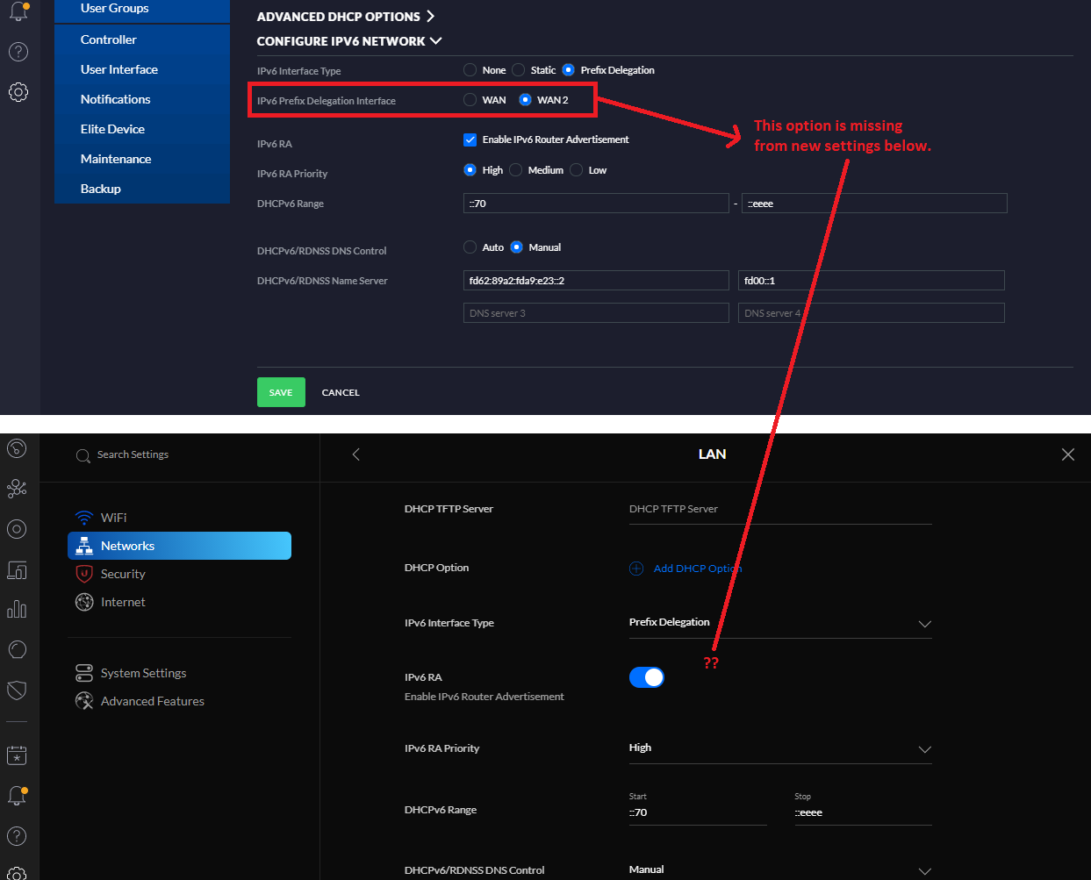Click the Statistics bar chart icon
1091x880 pixels.
(17, 609)
